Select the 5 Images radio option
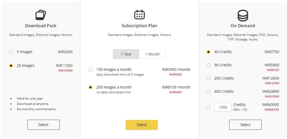 [x=11, y=52]
